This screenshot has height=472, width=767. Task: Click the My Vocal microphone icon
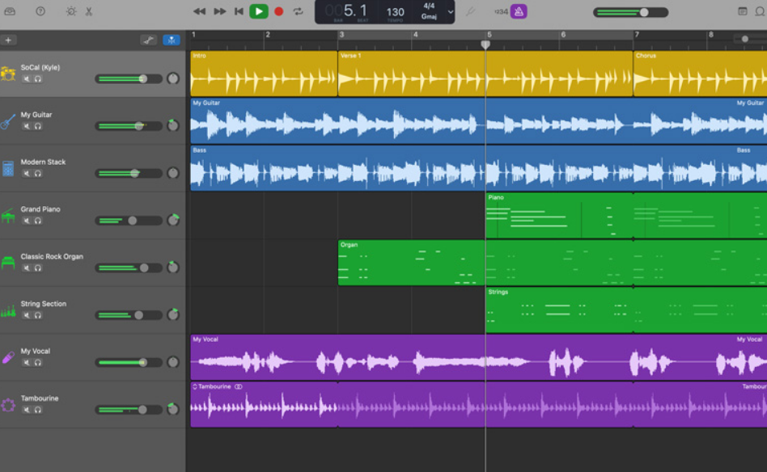click(9, 357)
